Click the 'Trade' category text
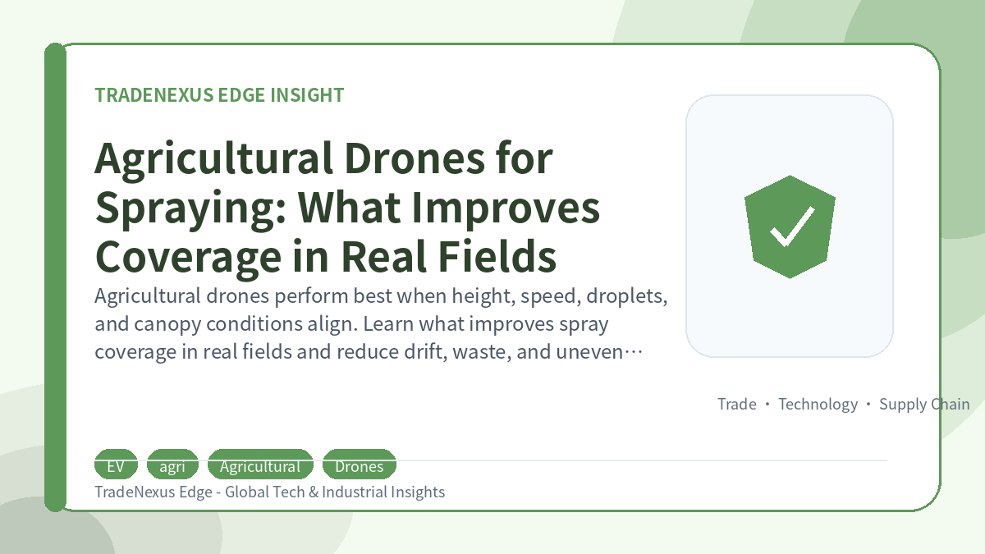The width and height of the screenshot is (985, 554). 737,404
